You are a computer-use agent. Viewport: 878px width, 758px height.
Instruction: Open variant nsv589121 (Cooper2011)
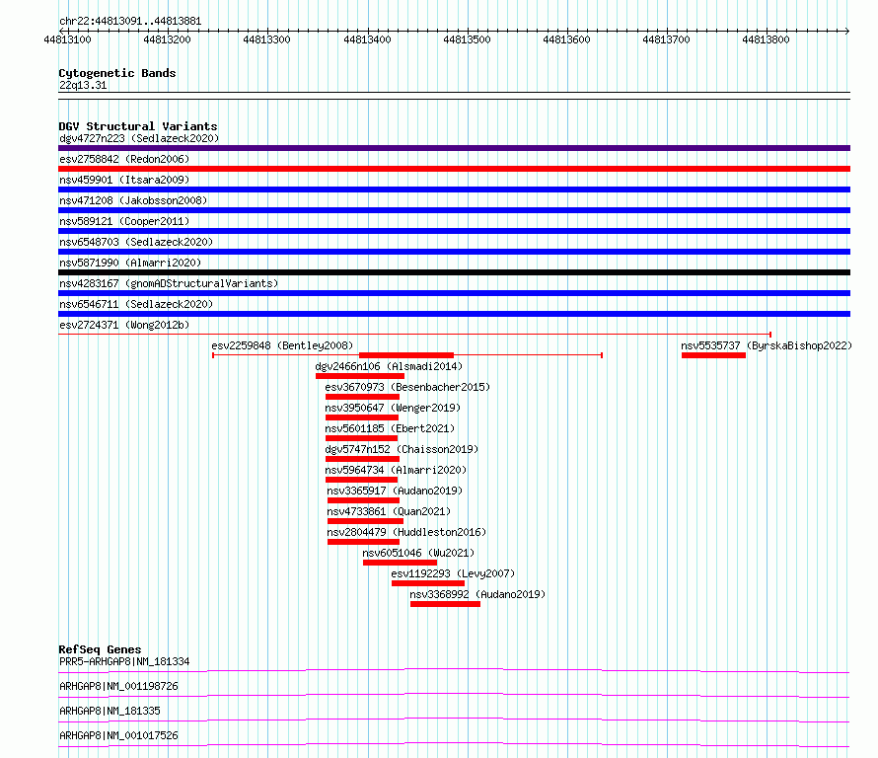pyautogui.click(x=124, y=221)
